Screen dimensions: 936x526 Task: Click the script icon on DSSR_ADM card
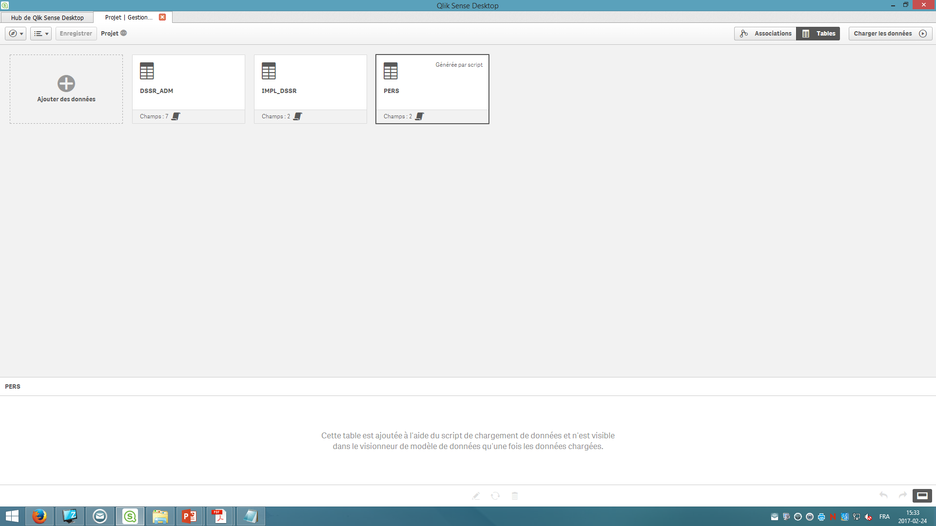[x=176, y=116]
